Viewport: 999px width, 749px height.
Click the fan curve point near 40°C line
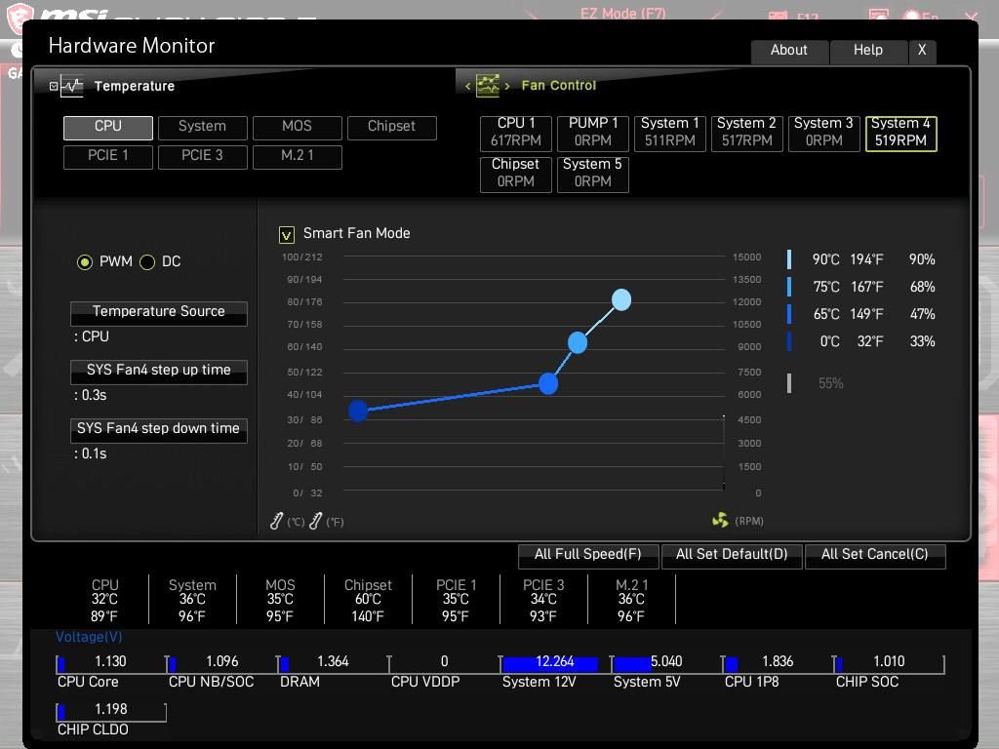pyautogui.click(x=548, y=383)
